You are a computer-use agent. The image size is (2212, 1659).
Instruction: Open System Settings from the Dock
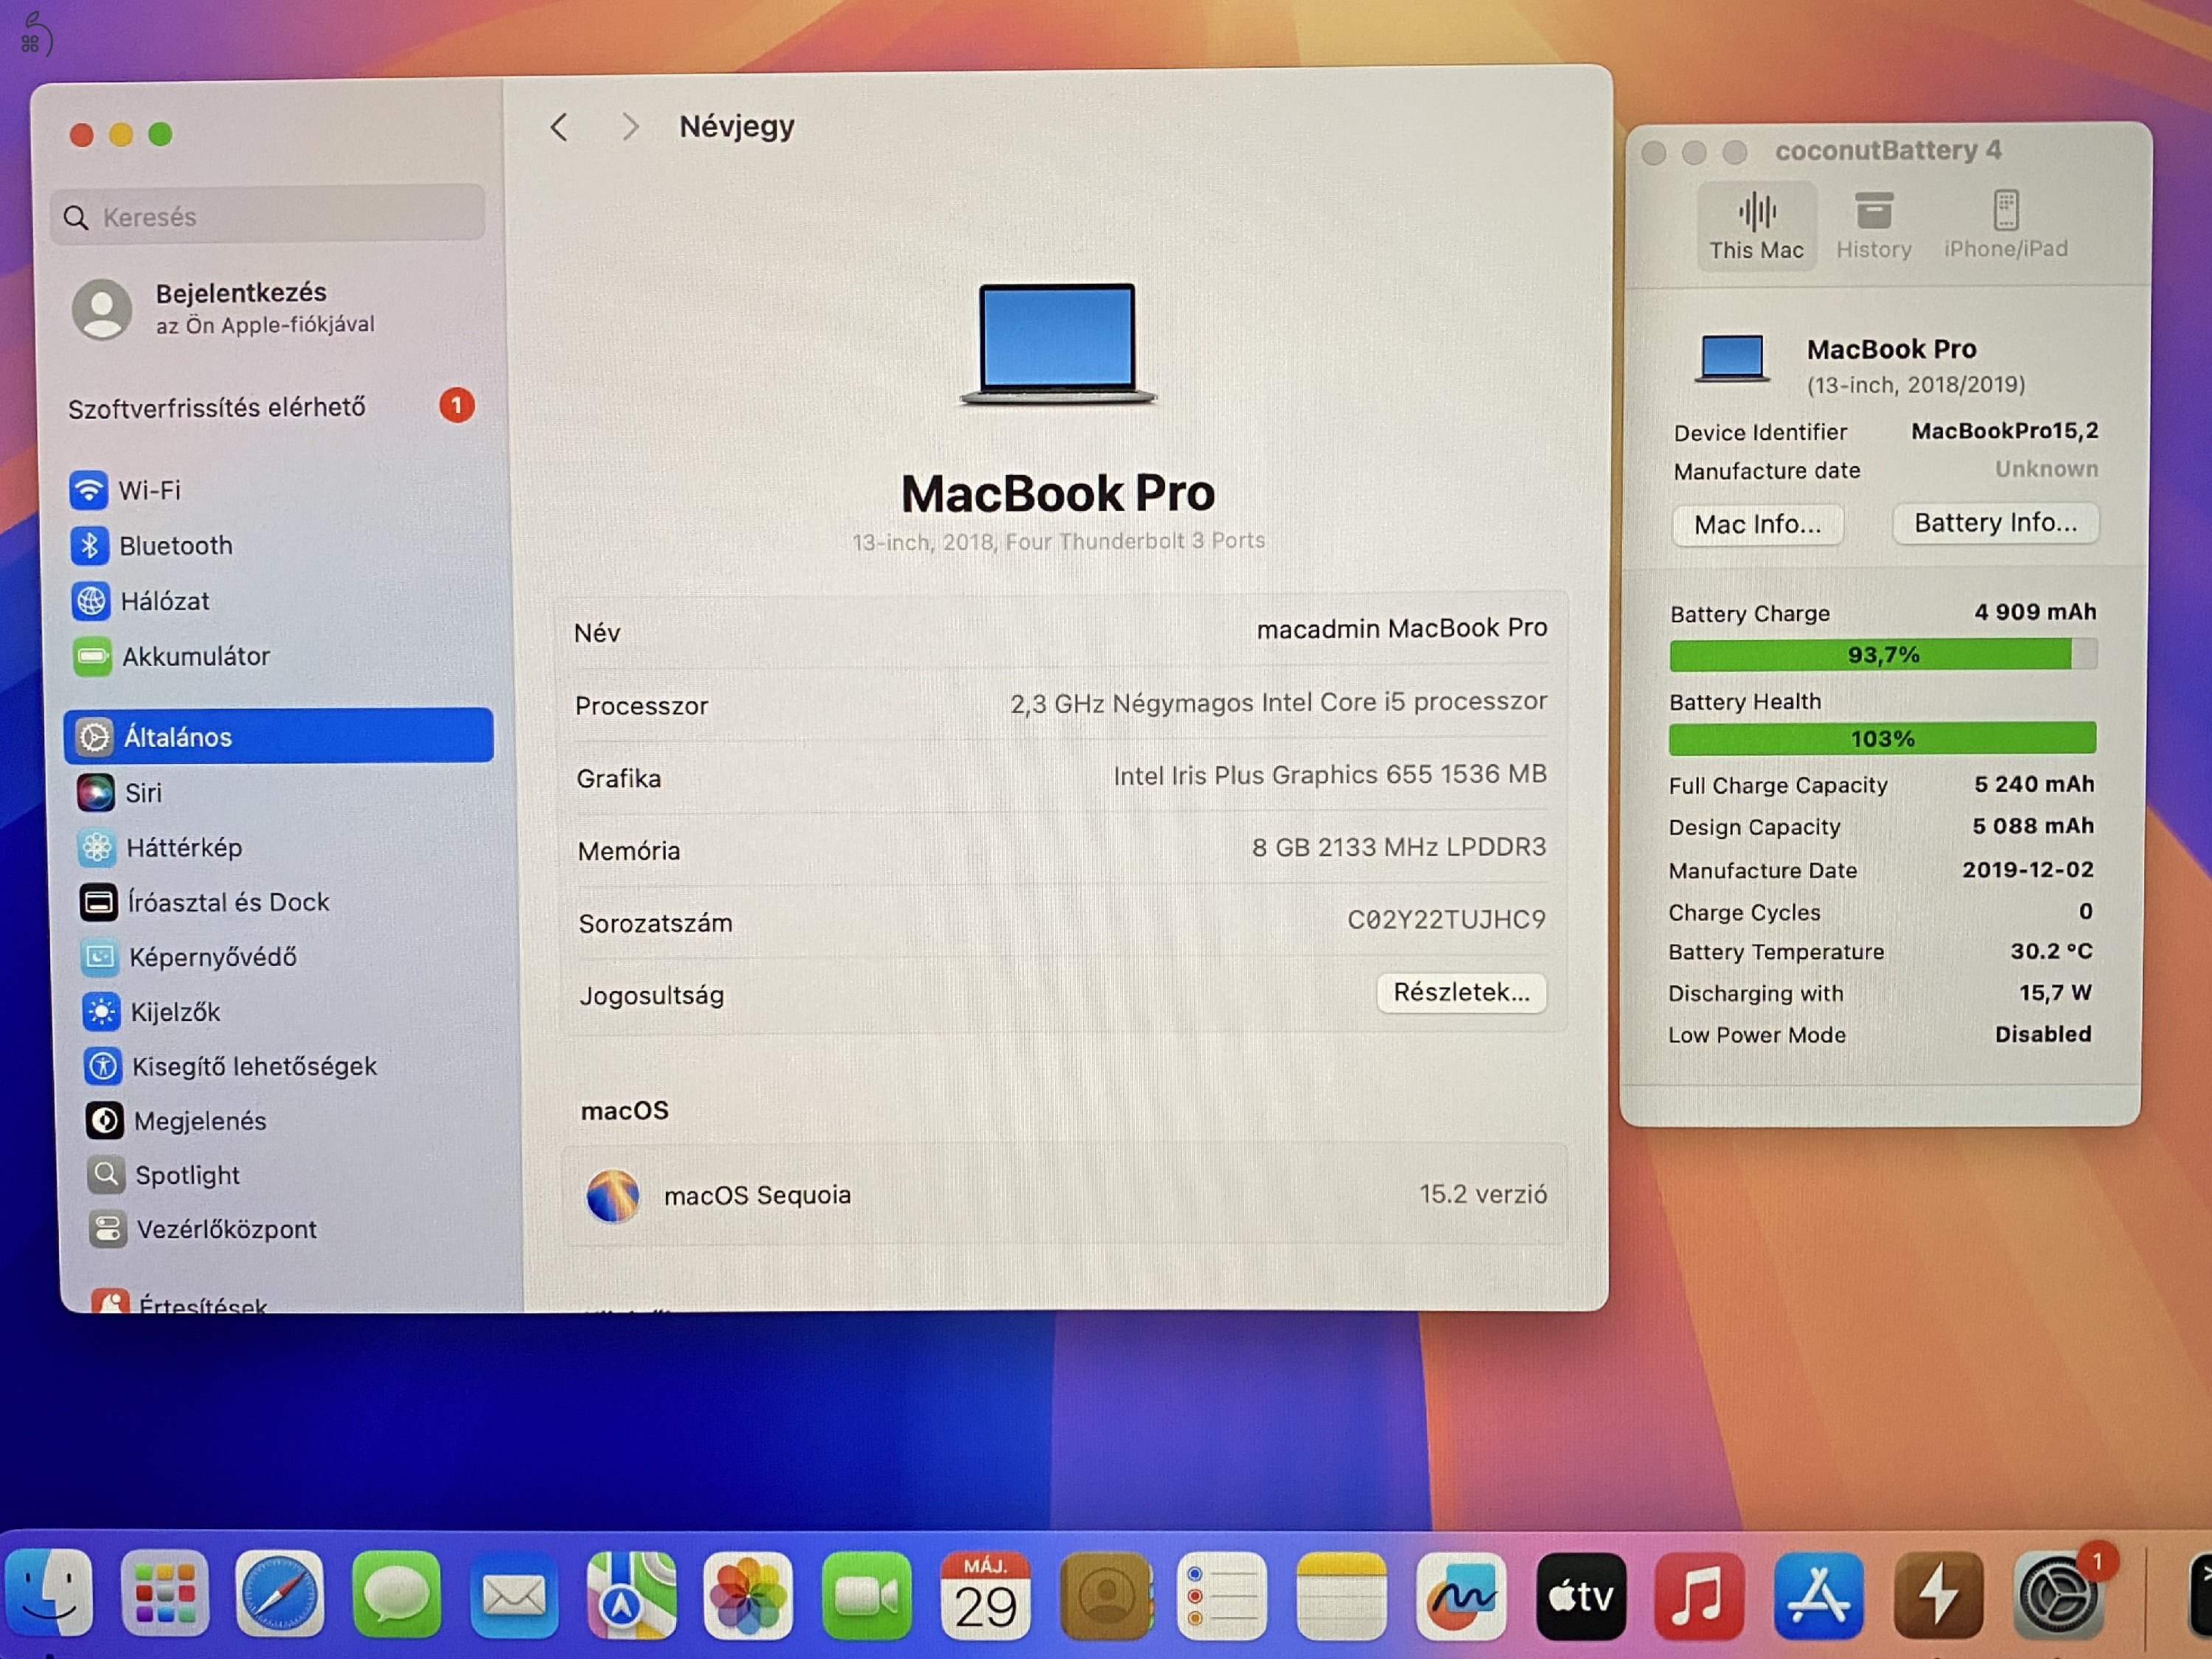pyautogui.click(x=2057, y=1596)
